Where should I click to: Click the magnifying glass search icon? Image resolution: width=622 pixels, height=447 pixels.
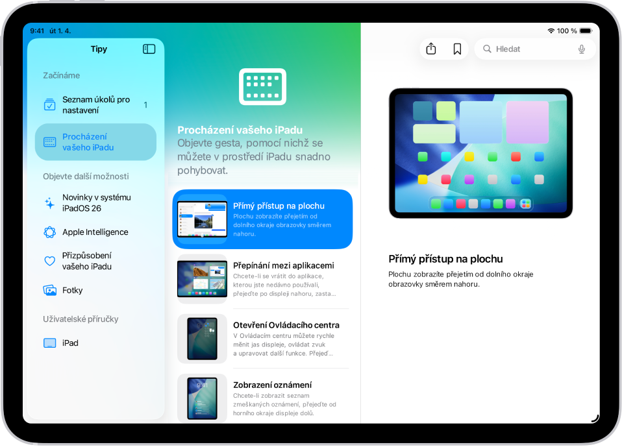click(x=487, y=49)
